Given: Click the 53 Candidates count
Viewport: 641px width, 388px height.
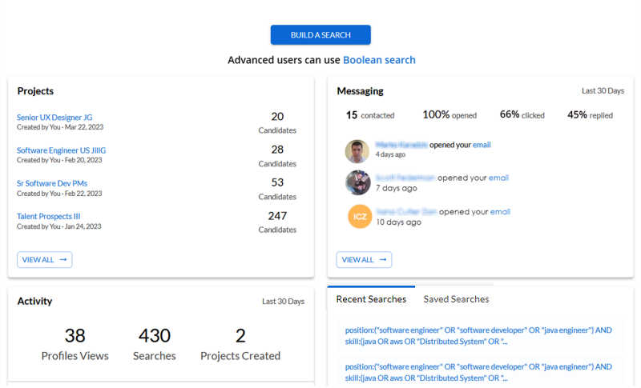Looking at the screenshot, I should [x=277, y=189].
